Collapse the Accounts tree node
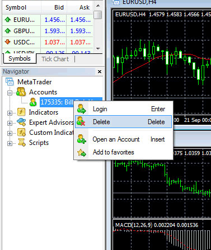The width and height of the screenshot is (211, 250). click(x=10, y=93)
